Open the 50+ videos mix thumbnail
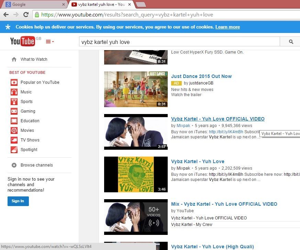The image size is (300, 250). (136, 217)
